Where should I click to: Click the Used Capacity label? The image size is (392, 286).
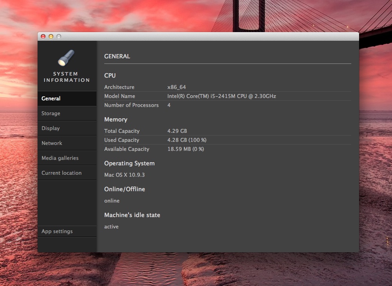click(122, 140)
